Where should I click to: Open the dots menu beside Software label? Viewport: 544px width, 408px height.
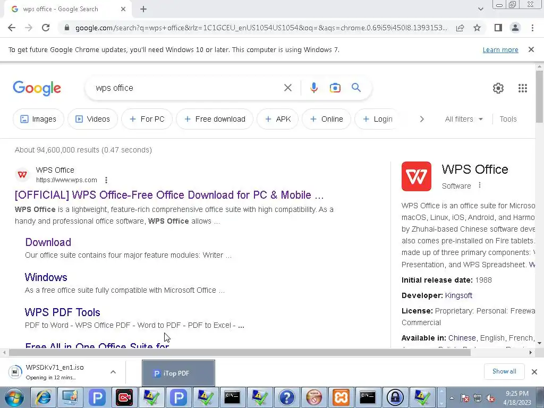(x=480, y=185)
